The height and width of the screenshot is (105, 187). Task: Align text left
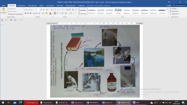(55, 13)
